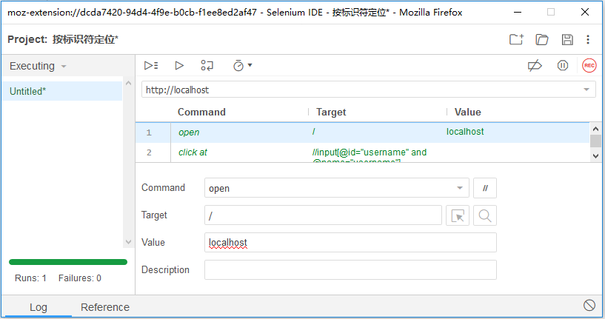Click the Description input field
Screen dimensions: 605x319
click(350, 269)
